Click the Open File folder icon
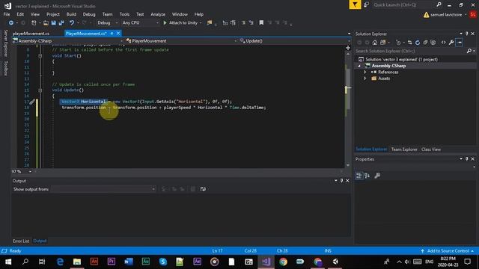The height and width of the screenshot is (269, 479). click(46, 23)
